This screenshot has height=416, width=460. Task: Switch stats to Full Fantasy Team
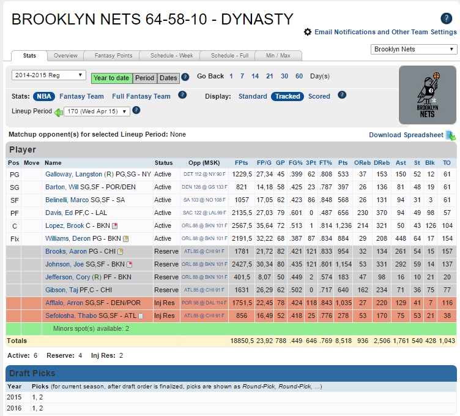click(x=141, y=96)
